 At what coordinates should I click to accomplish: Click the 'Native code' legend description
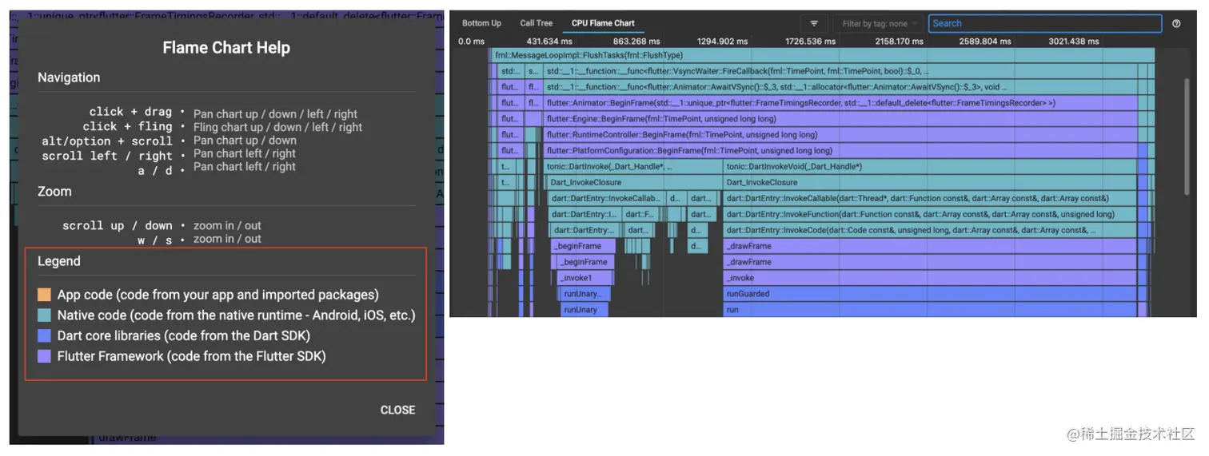click(237, 315)
